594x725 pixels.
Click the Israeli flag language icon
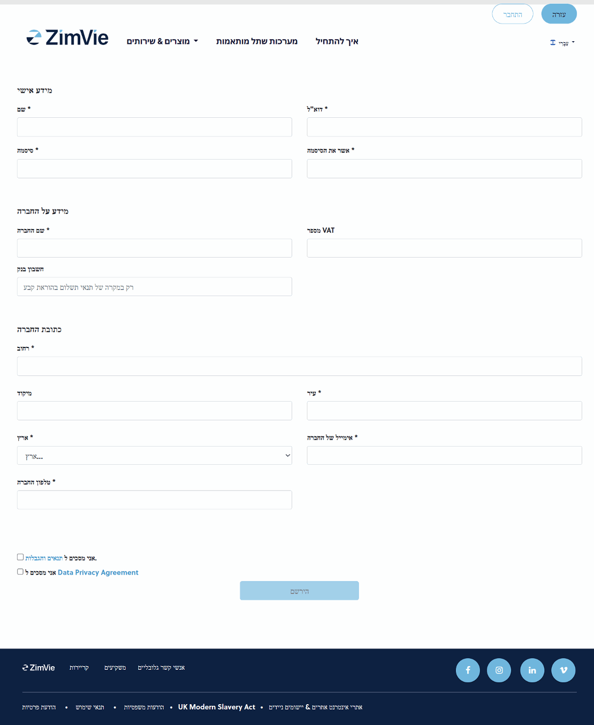coord(553,42)
